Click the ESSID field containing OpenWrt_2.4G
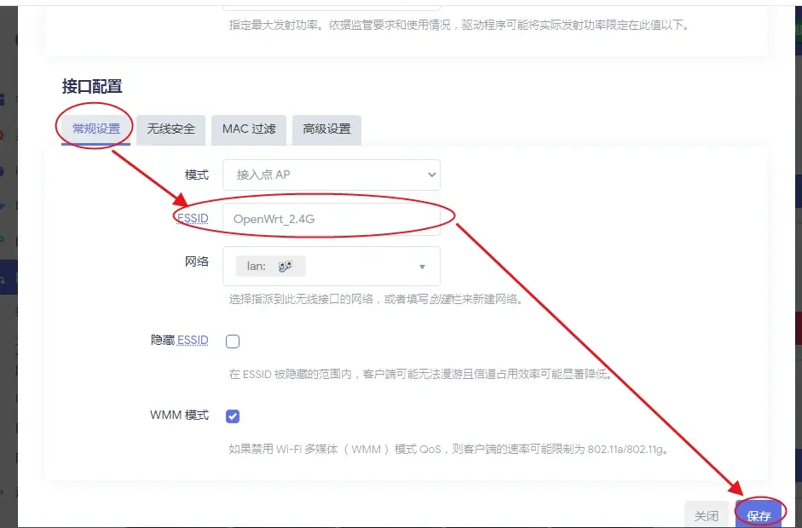This screenshot has height=528, width=802. click(331, 219)
